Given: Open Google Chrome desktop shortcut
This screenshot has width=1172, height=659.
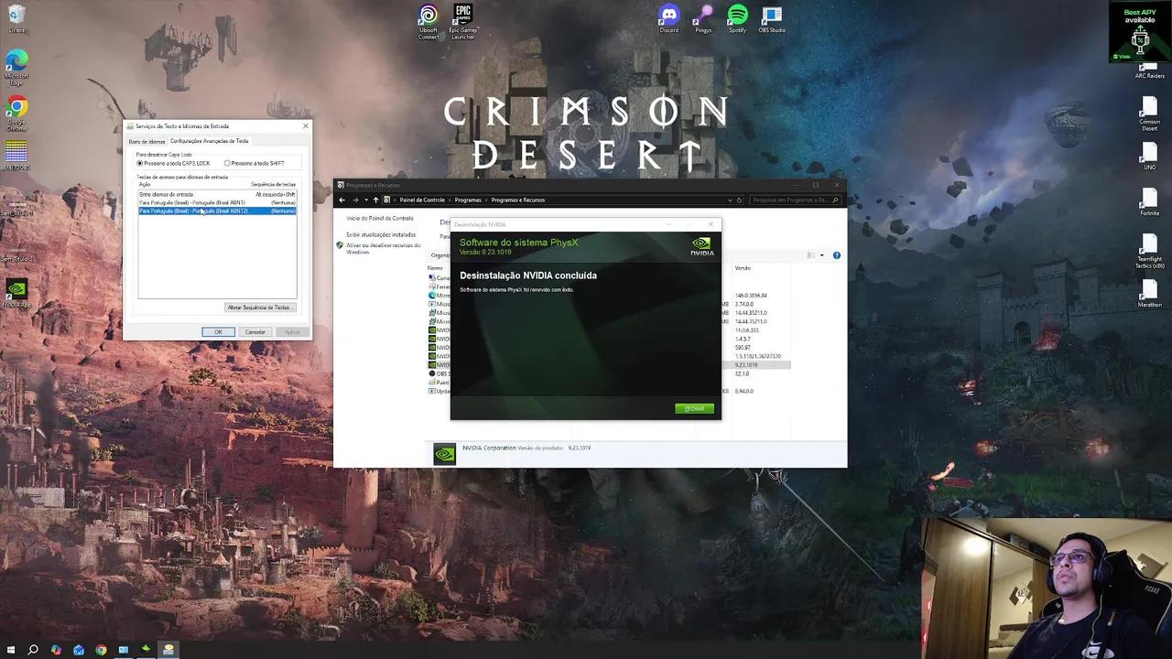Looking at the screenshot, I should coord(17,113).
